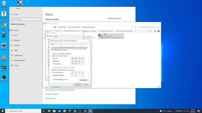Open change-your-view dropdown arrow
The height and width of the screenshot is (113, 202).
151,31
